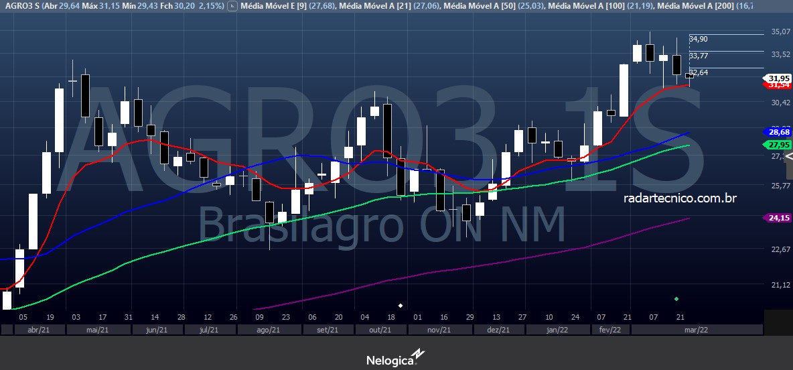Click the green diamond marker in mar/22
This screenshot has width=793, height=370.
tap(676, 298)
